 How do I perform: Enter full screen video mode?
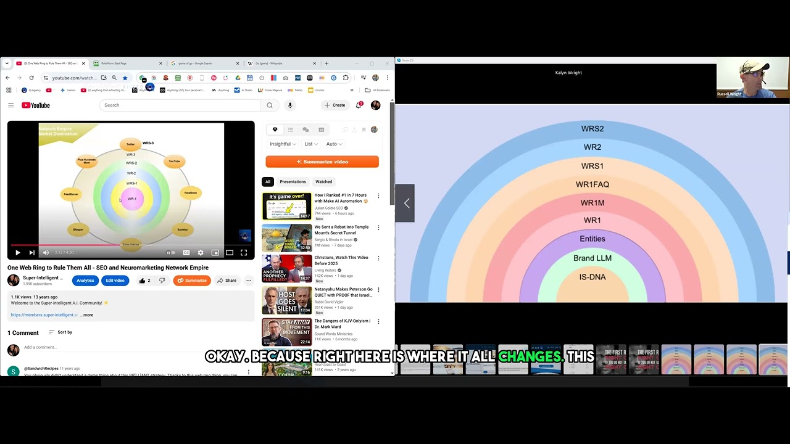[244, 252]
